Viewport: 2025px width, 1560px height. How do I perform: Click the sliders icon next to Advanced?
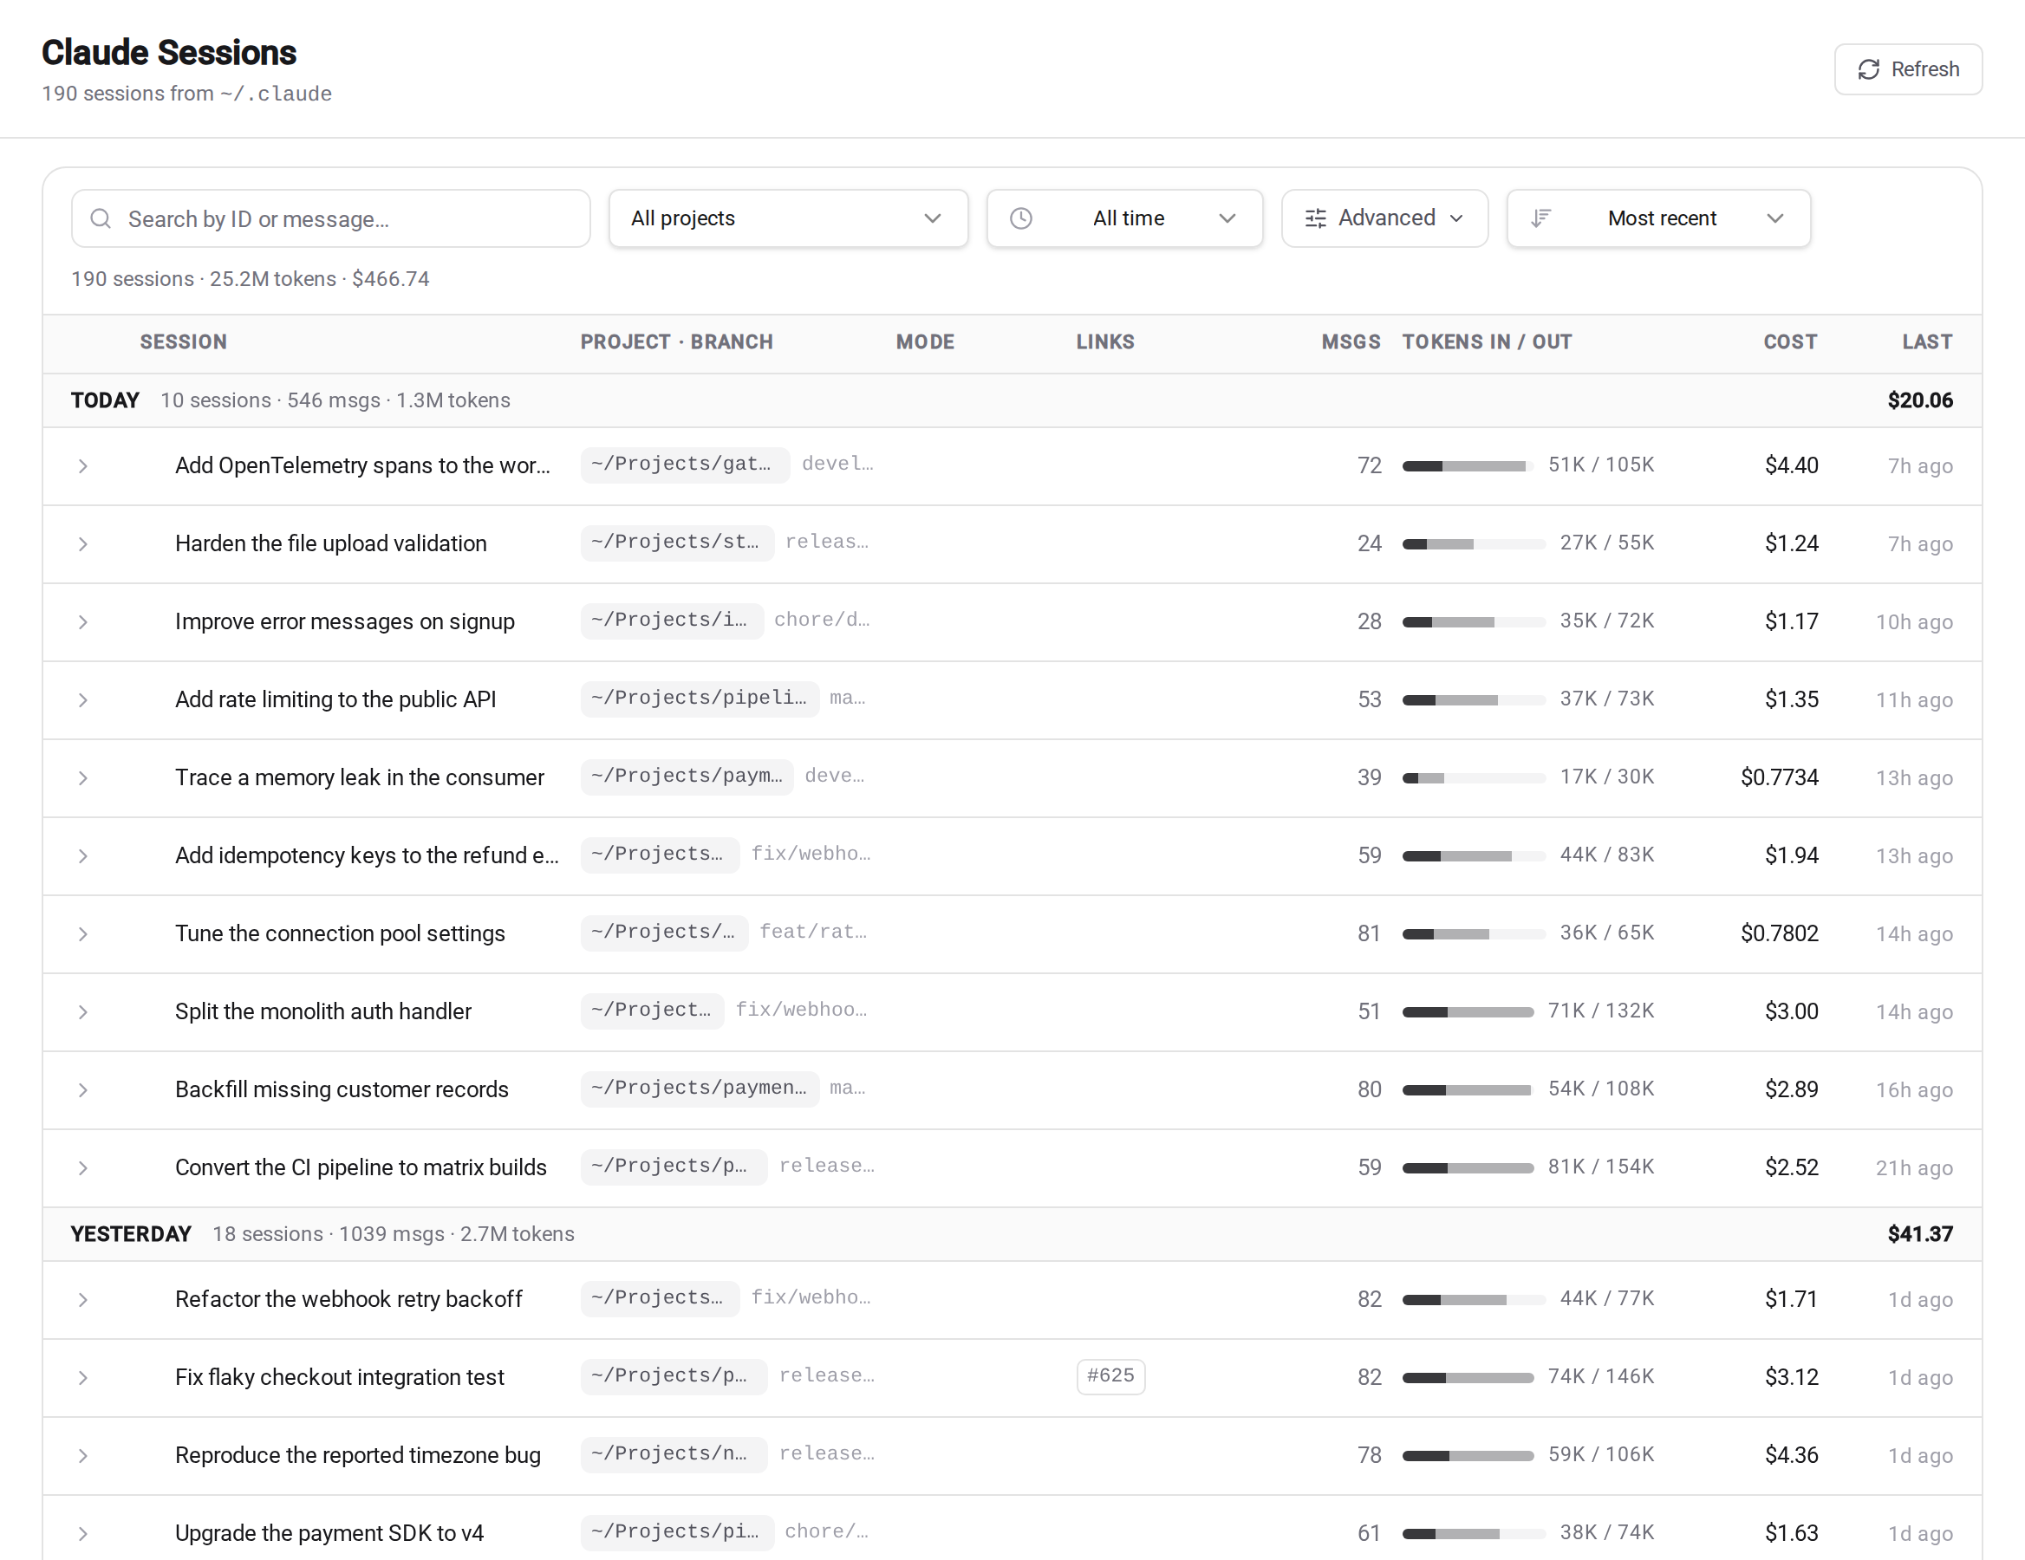click(x=1315, y=218)
